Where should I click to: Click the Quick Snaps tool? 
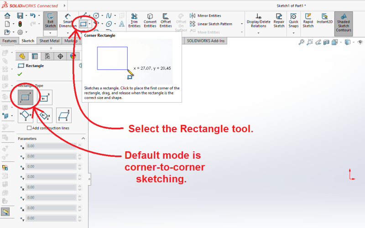(293, 20)
